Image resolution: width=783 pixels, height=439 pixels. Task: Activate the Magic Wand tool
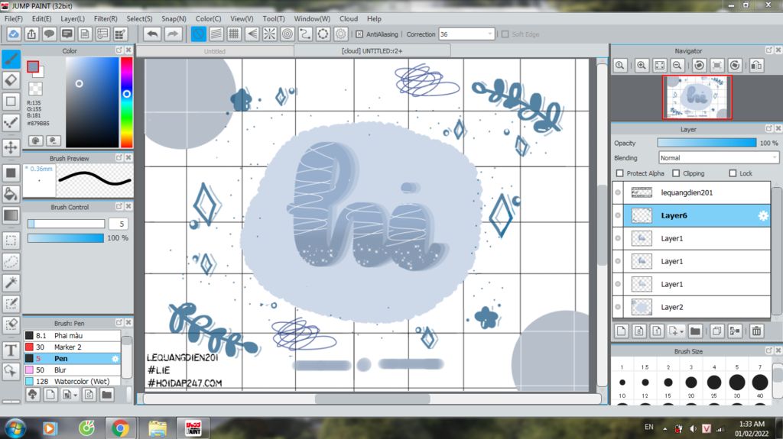coord(11,282)
